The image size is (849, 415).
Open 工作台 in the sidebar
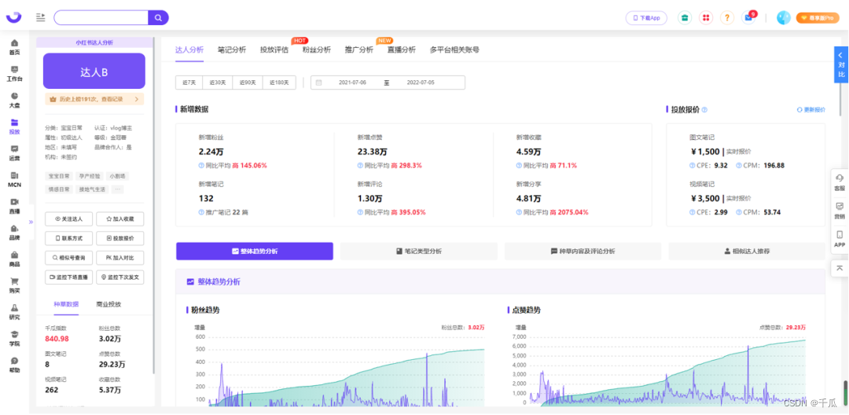15,74
